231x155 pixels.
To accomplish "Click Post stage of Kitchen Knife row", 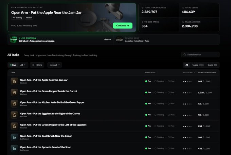I will pos(171,103).
